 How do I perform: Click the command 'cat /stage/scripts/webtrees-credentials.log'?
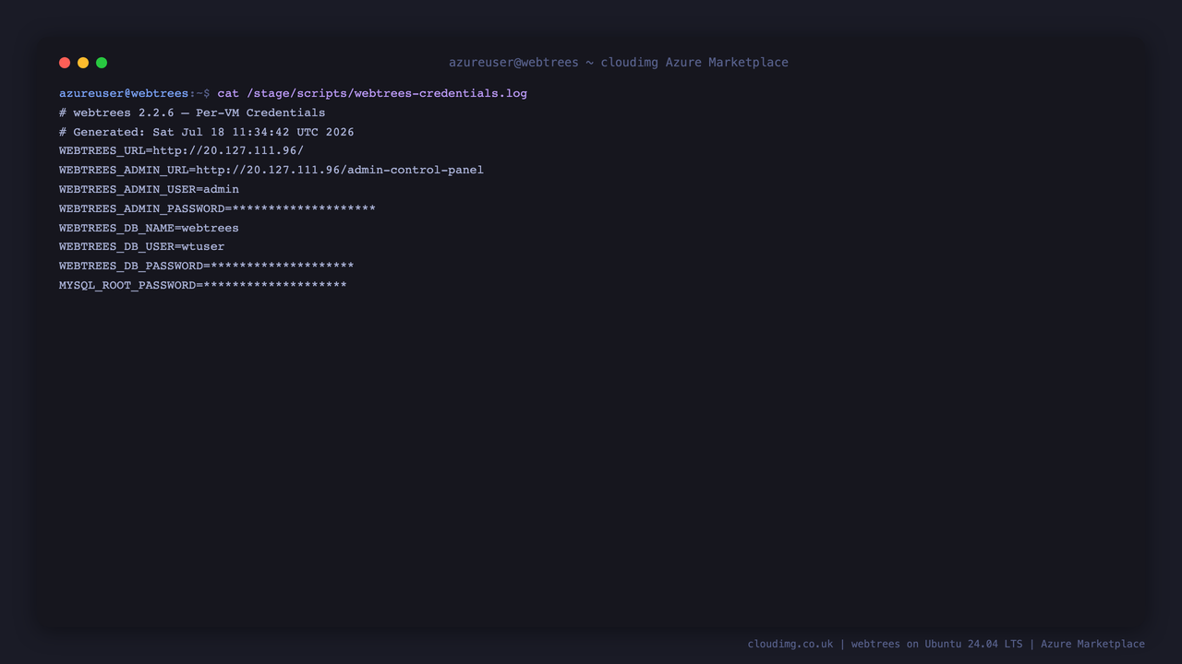click(372, 93)
